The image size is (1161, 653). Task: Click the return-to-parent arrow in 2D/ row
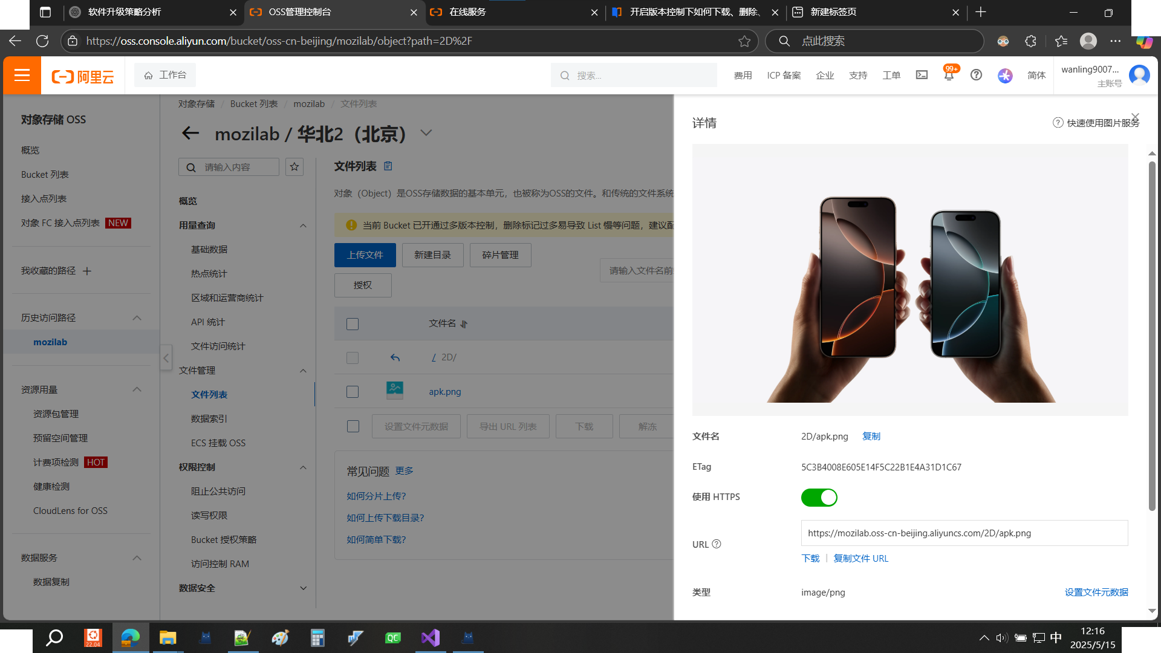pos(395,357)
